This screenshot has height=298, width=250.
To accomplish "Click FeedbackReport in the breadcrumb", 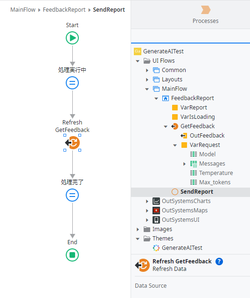I will pyautogui.click(x=64, y=10).
